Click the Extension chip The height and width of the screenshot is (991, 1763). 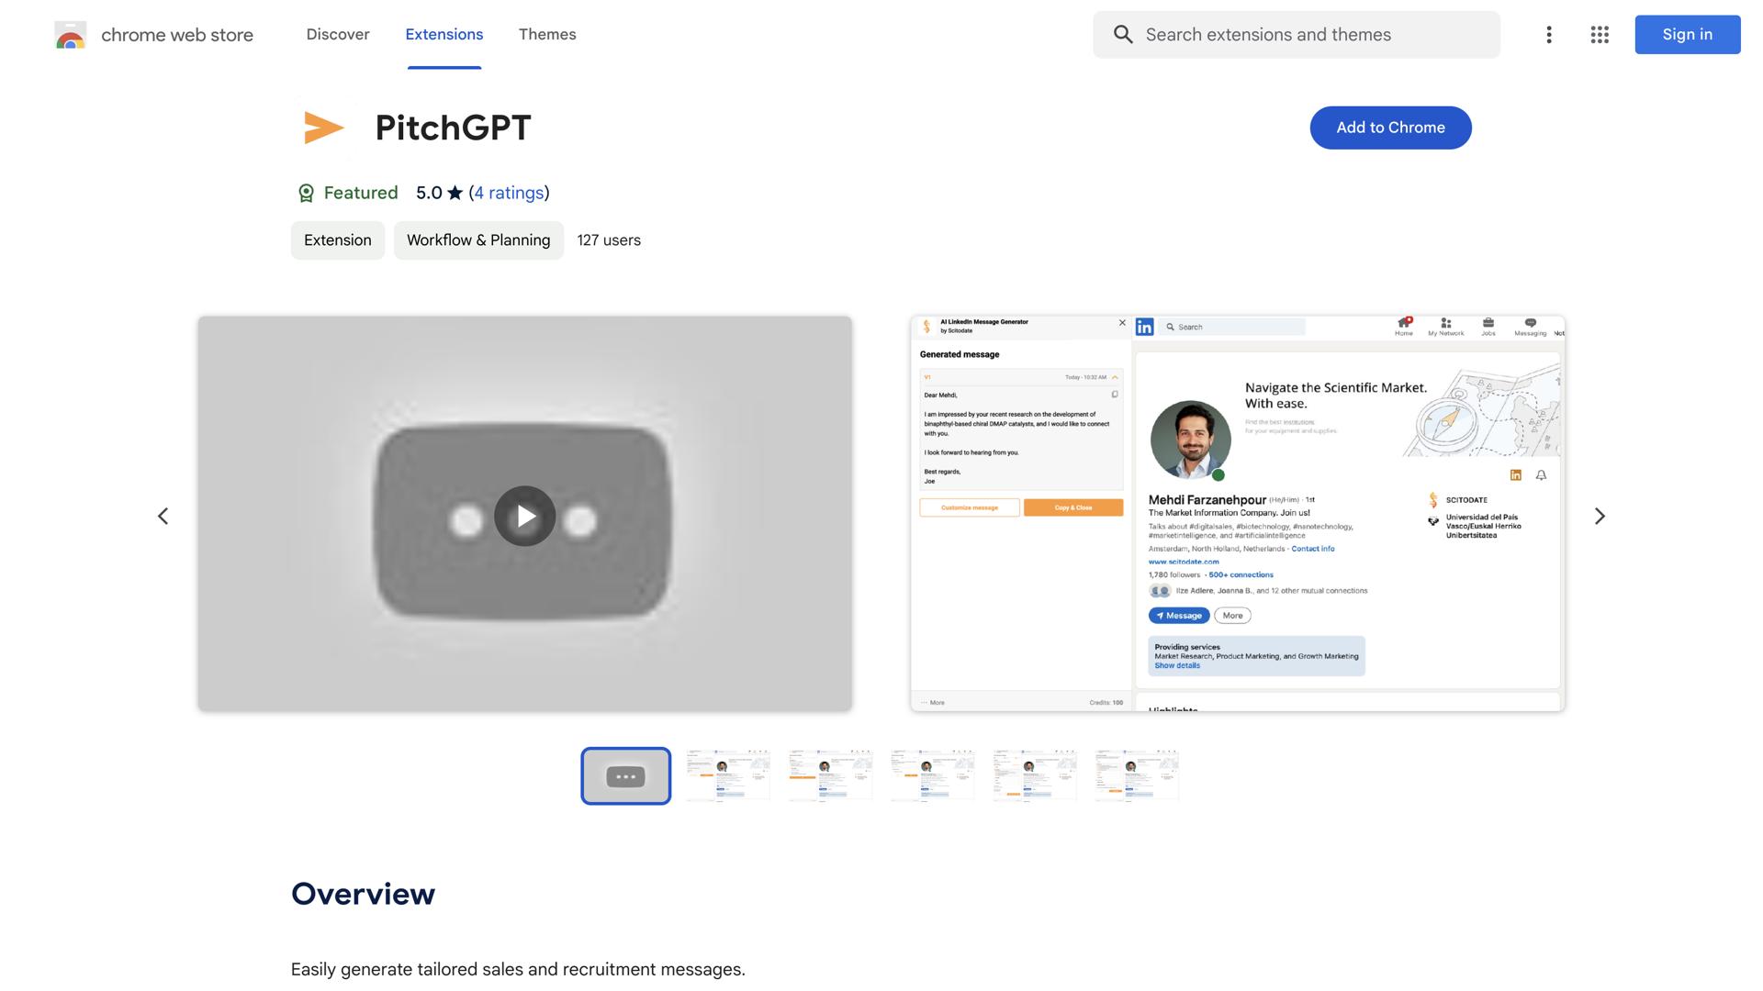(337, 240)
